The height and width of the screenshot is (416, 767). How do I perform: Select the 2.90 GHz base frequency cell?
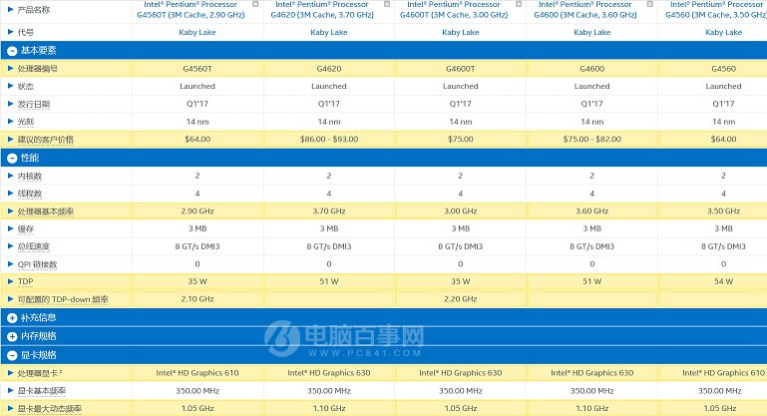tap(197, 210)
